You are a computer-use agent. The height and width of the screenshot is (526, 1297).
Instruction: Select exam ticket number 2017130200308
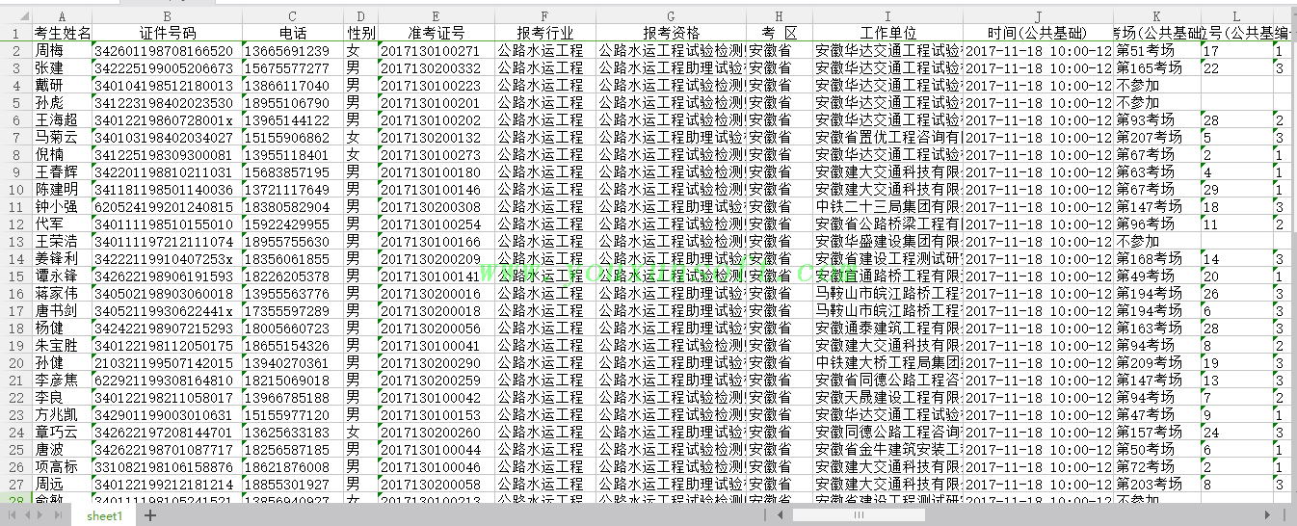point(437,206)
